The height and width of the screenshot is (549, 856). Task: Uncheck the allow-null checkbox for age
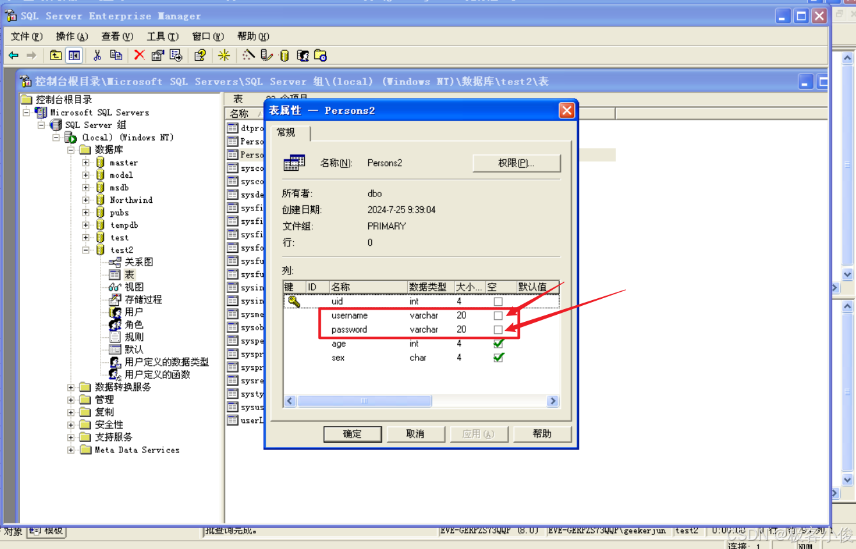click(498, 344)
